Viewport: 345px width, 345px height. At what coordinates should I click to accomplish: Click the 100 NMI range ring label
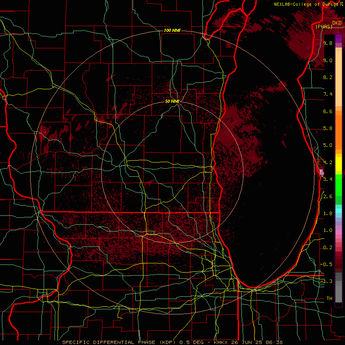172,30
